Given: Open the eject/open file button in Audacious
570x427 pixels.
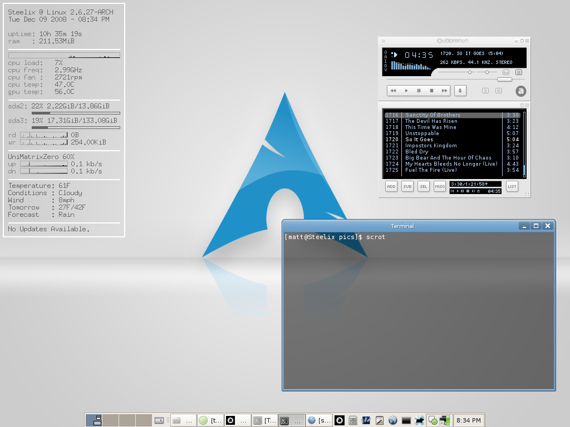Looking at the screenshot, I should point(460,91).
